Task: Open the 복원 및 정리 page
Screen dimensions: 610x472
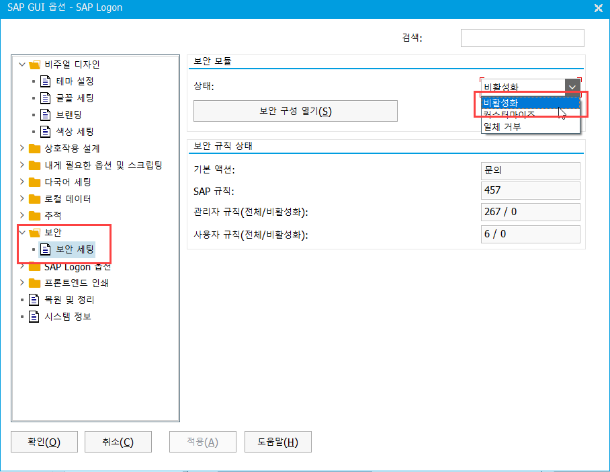Action: point(69,300)
